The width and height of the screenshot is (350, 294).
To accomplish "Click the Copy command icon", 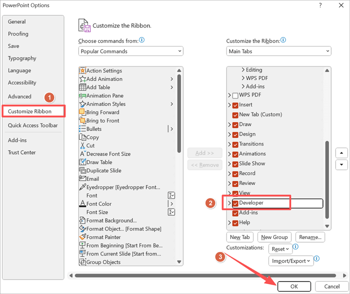I will tap(82, 137).
